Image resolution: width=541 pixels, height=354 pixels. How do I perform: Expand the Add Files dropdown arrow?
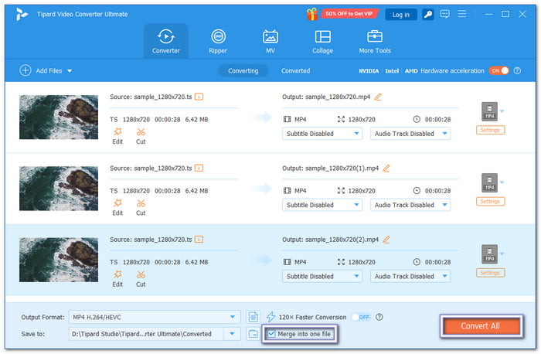[70, 71]
